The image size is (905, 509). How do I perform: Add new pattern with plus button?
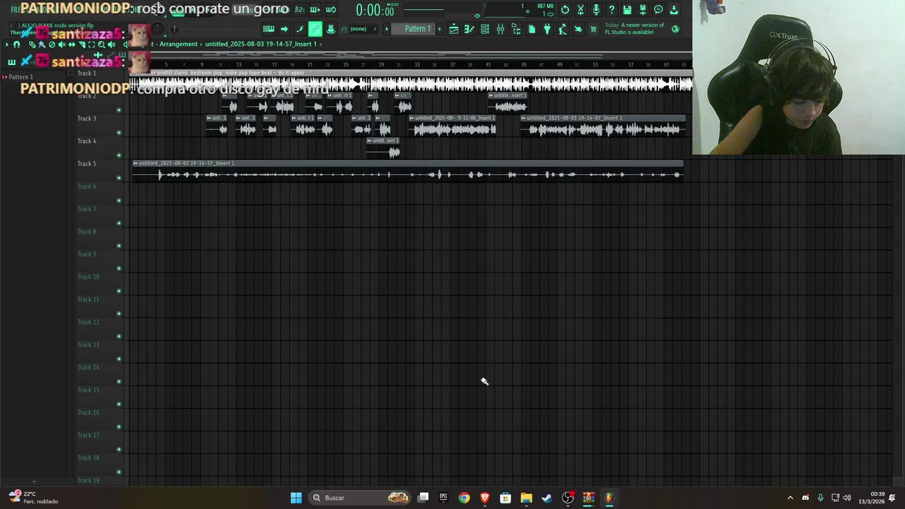(x=439, y=29)
